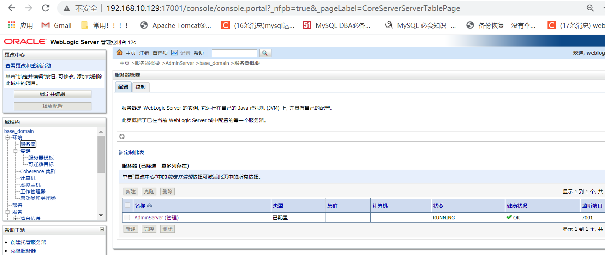Open the MySQL DBA必备 bookmark
The height and width of the screenshot is (255, 605).
(337, 25)
